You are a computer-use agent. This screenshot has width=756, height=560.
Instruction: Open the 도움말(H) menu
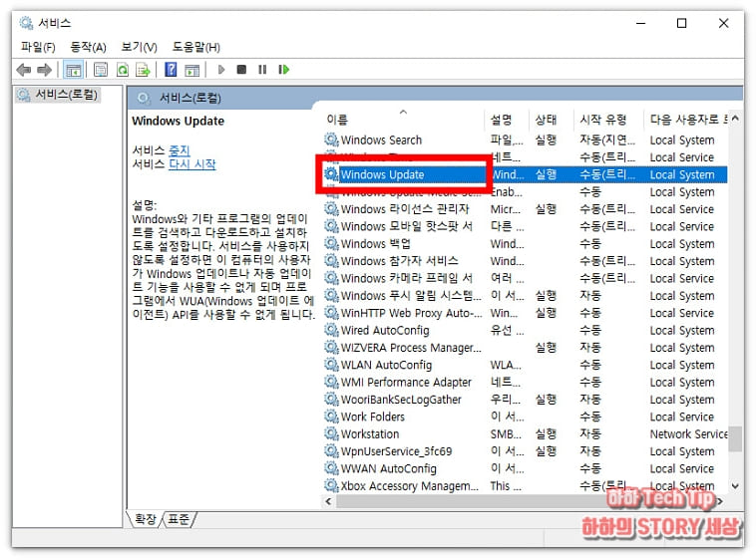196,47
